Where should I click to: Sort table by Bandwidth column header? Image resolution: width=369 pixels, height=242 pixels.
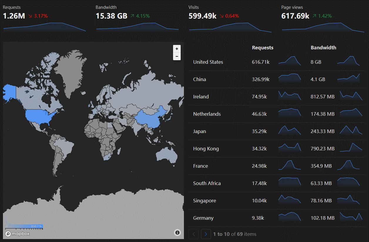[x=323, y=48]
